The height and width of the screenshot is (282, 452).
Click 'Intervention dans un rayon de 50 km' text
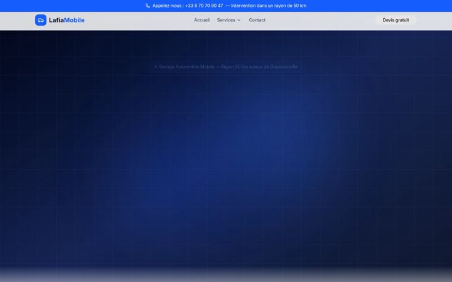269,6
